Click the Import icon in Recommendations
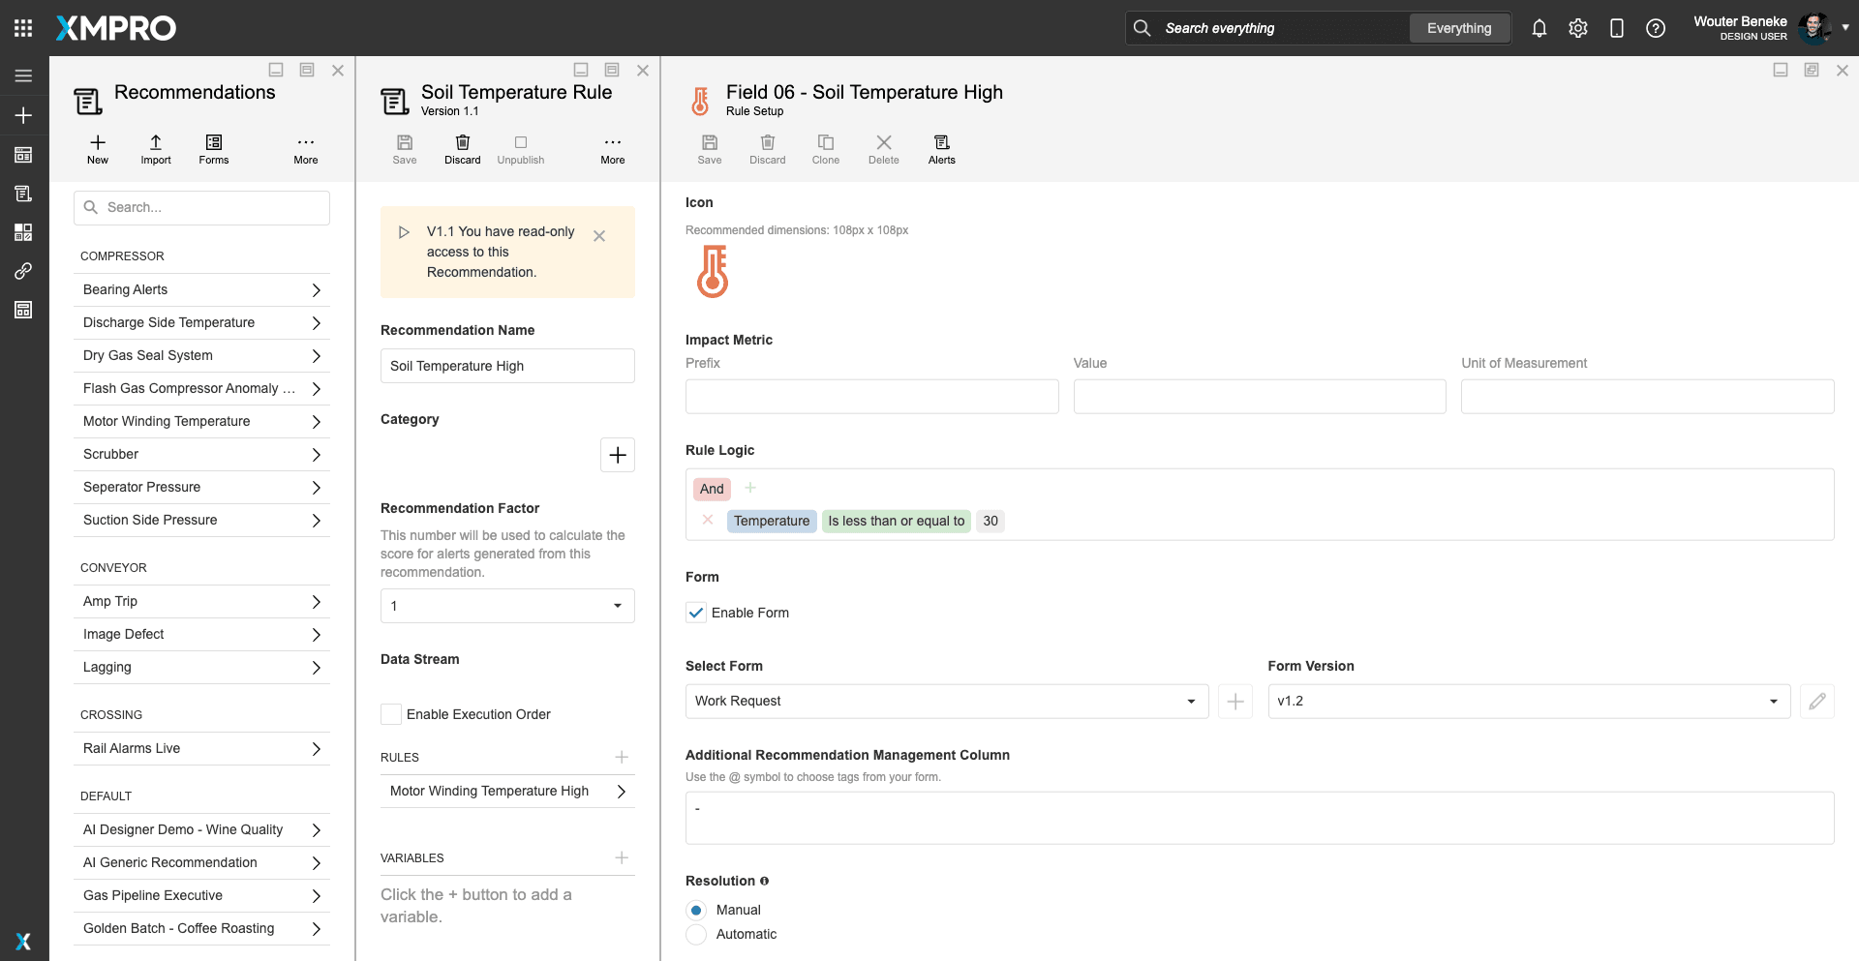The image size is (1859, 961). pyautogui.click(x=155, y=149)
